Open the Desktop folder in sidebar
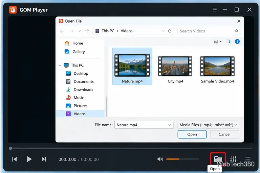The height and width of the screenshot is (173, 260). 81,73
